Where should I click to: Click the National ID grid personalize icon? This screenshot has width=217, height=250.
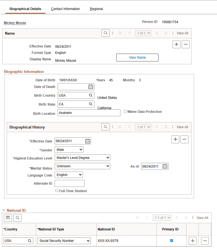pyautogui.click(x=8, y=218)
